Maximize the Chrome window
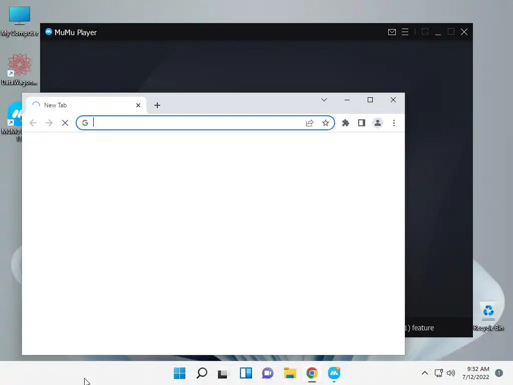This screenshot has height=385, width=513. pos(370,100)
